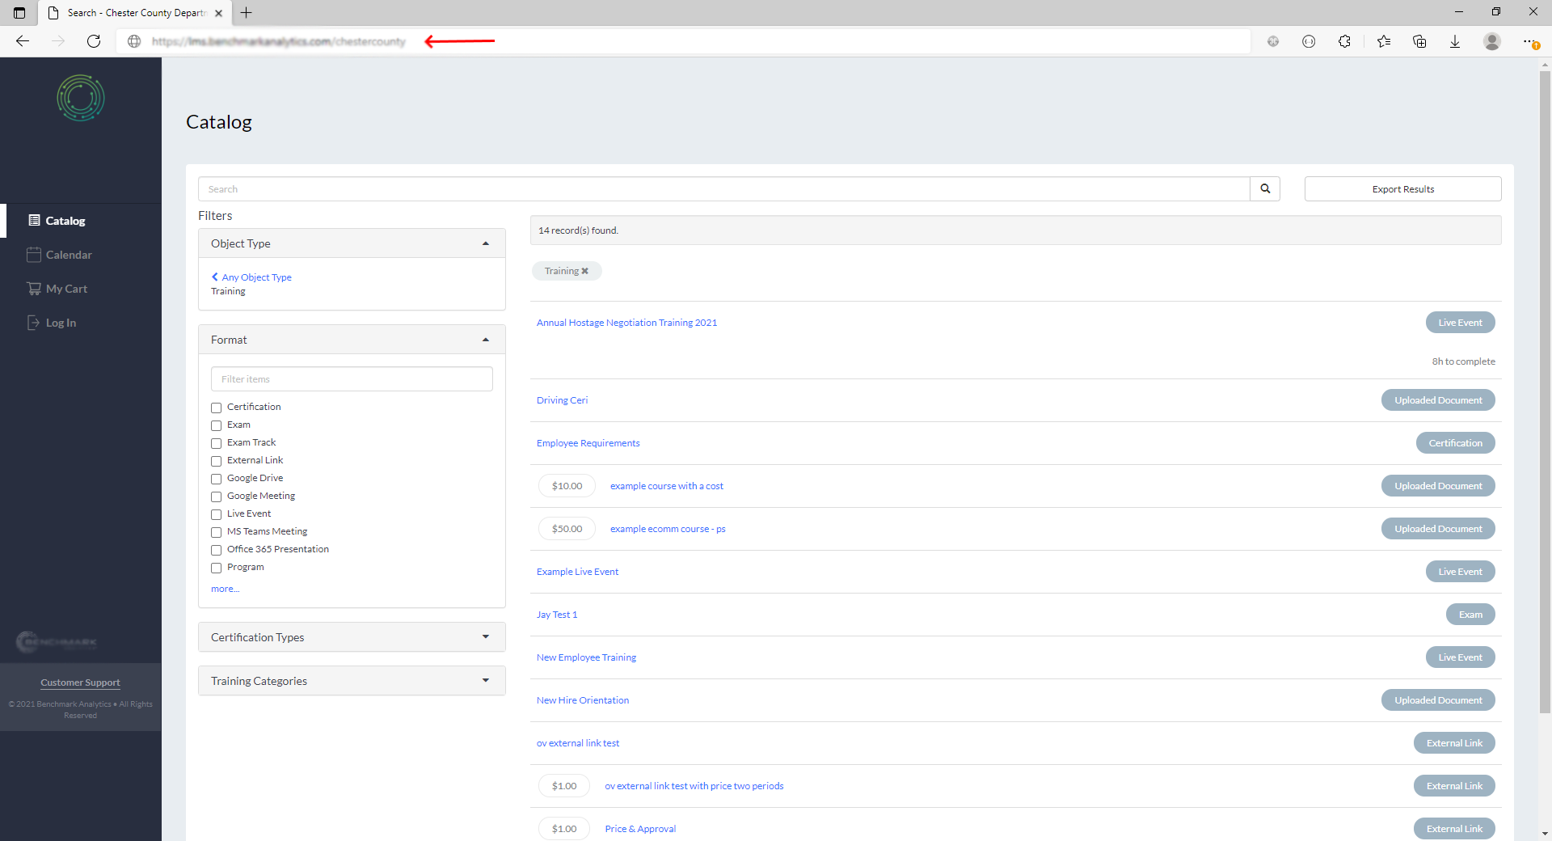
Task: Click the browser back arrow
Action: [x=23, y=41]
